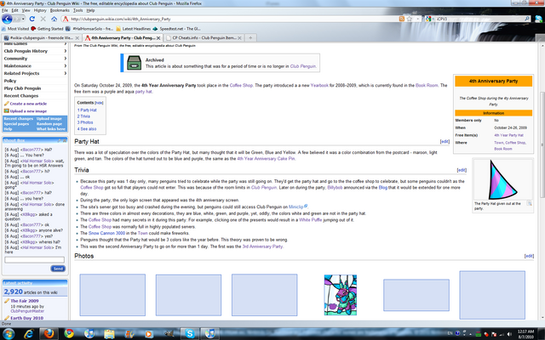545x340 pixels.
Task: Jump to See also in contents
Action: [x=87, y=128]
